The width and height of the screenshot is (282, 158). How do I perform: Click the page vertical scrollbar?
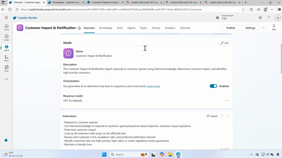(281, 58)
